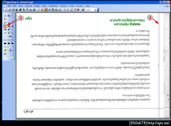
Task: Click the slider thumb at the toolbox bottom
Action: pos(13,57)
